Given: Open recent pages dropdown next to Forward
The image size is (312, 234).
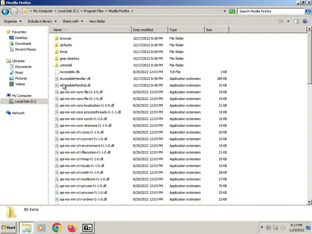Looking at the screenshot, I should [x=19, y=11].
